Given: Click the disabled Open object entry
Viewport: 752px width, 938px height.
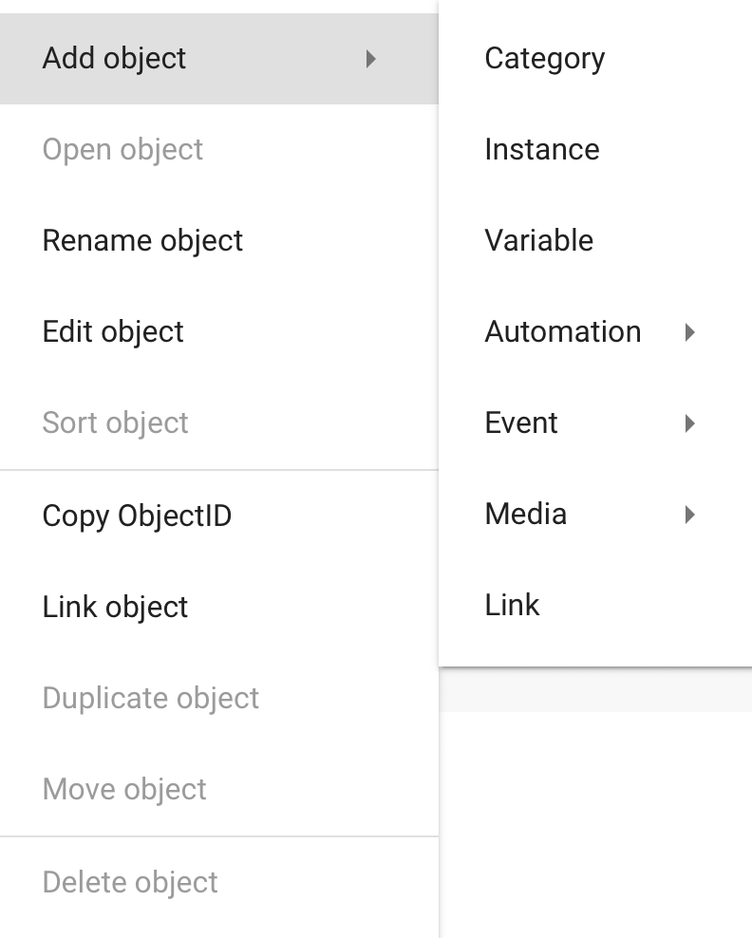Looking at the screenshot, I should [122, 149].
